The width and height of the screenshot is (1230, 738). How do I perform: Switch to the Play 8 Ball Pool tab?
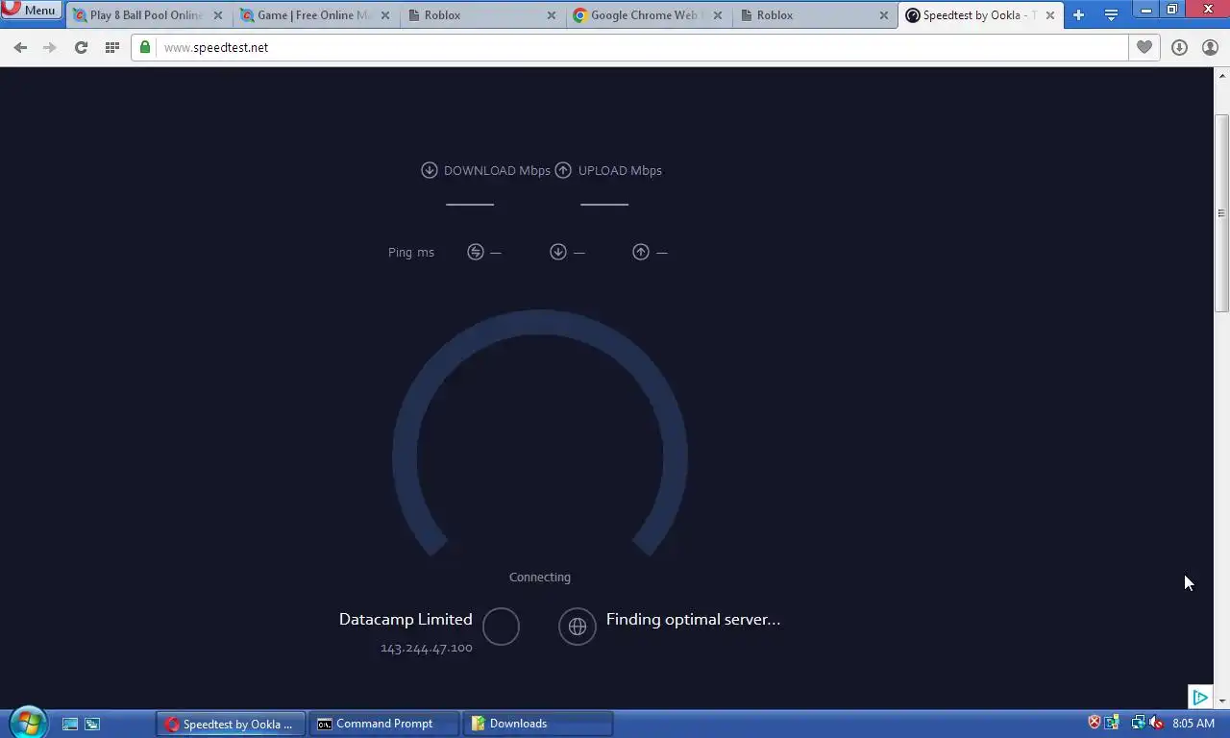pyautogui.click(x=147, y=15)
